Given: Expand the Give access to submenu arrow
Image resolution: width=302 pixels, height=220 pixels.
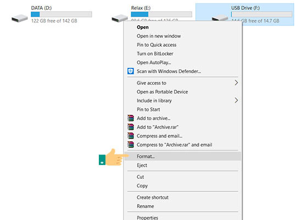Looking at the screenshot, I should (x=236, y=83).
